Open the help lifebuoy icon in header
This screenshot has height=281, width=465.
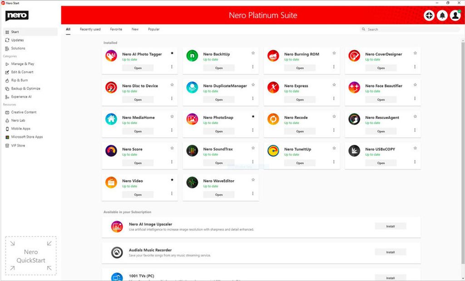click(x=429, y=15)
